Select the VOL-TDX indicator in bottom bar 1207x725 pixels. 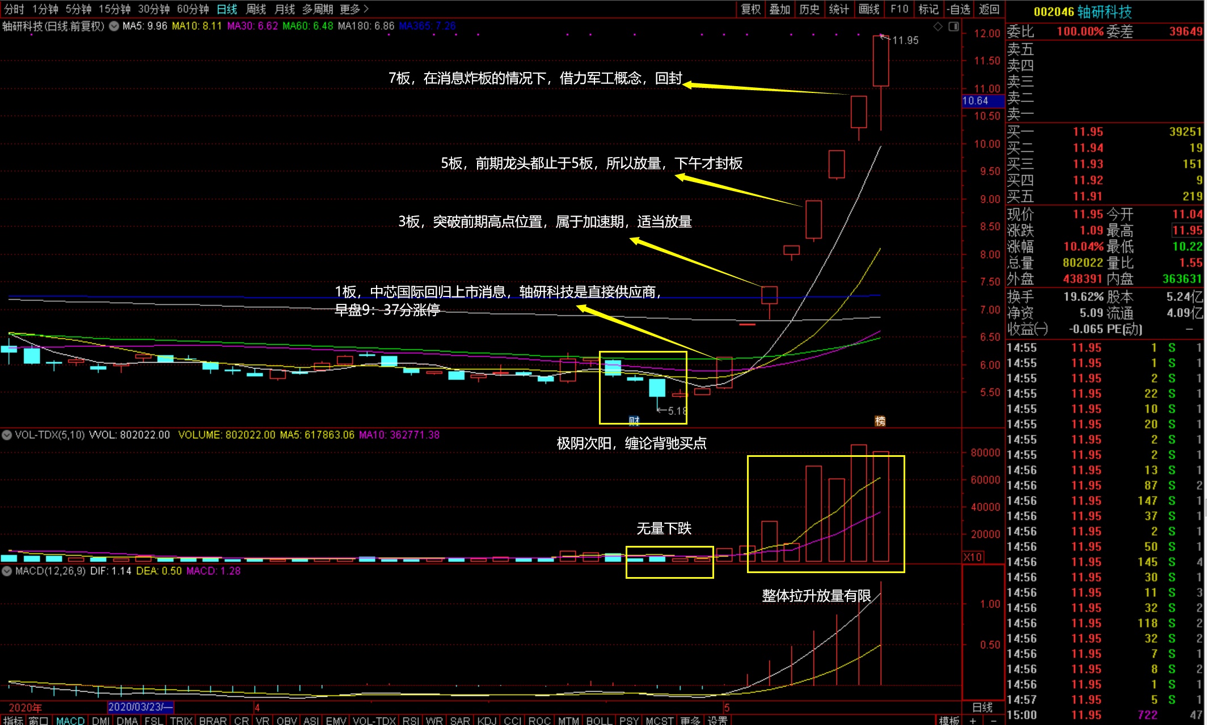click(374, 720)
